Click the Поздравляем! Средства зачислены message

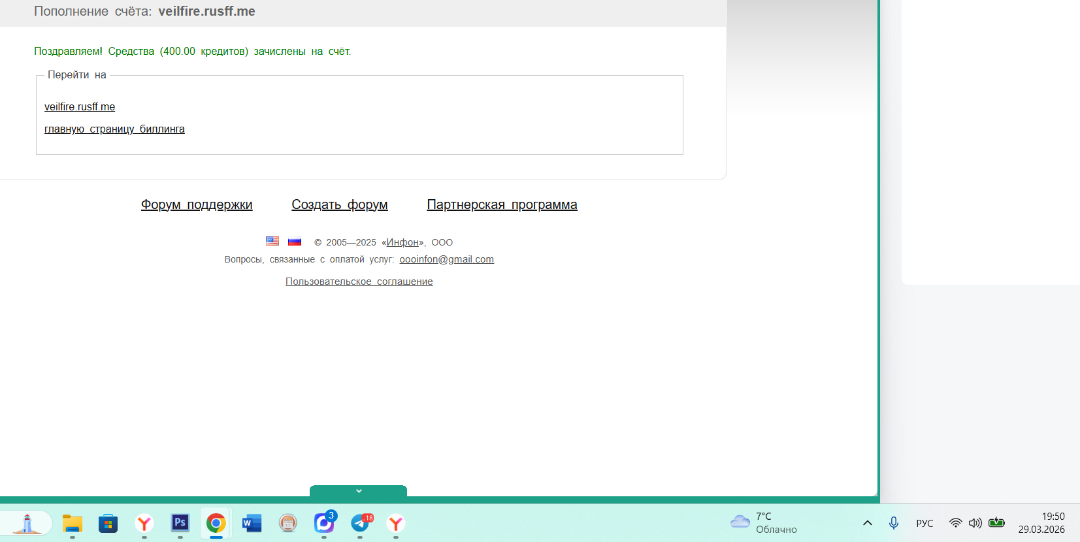(x=192, y=51)
